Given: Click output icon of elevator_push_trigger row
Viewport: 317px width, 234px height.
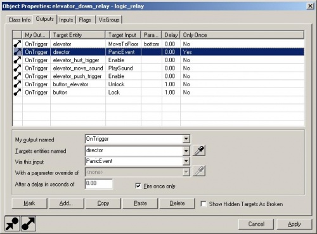Looking at the screenshot, I should [x=17, y=76].
